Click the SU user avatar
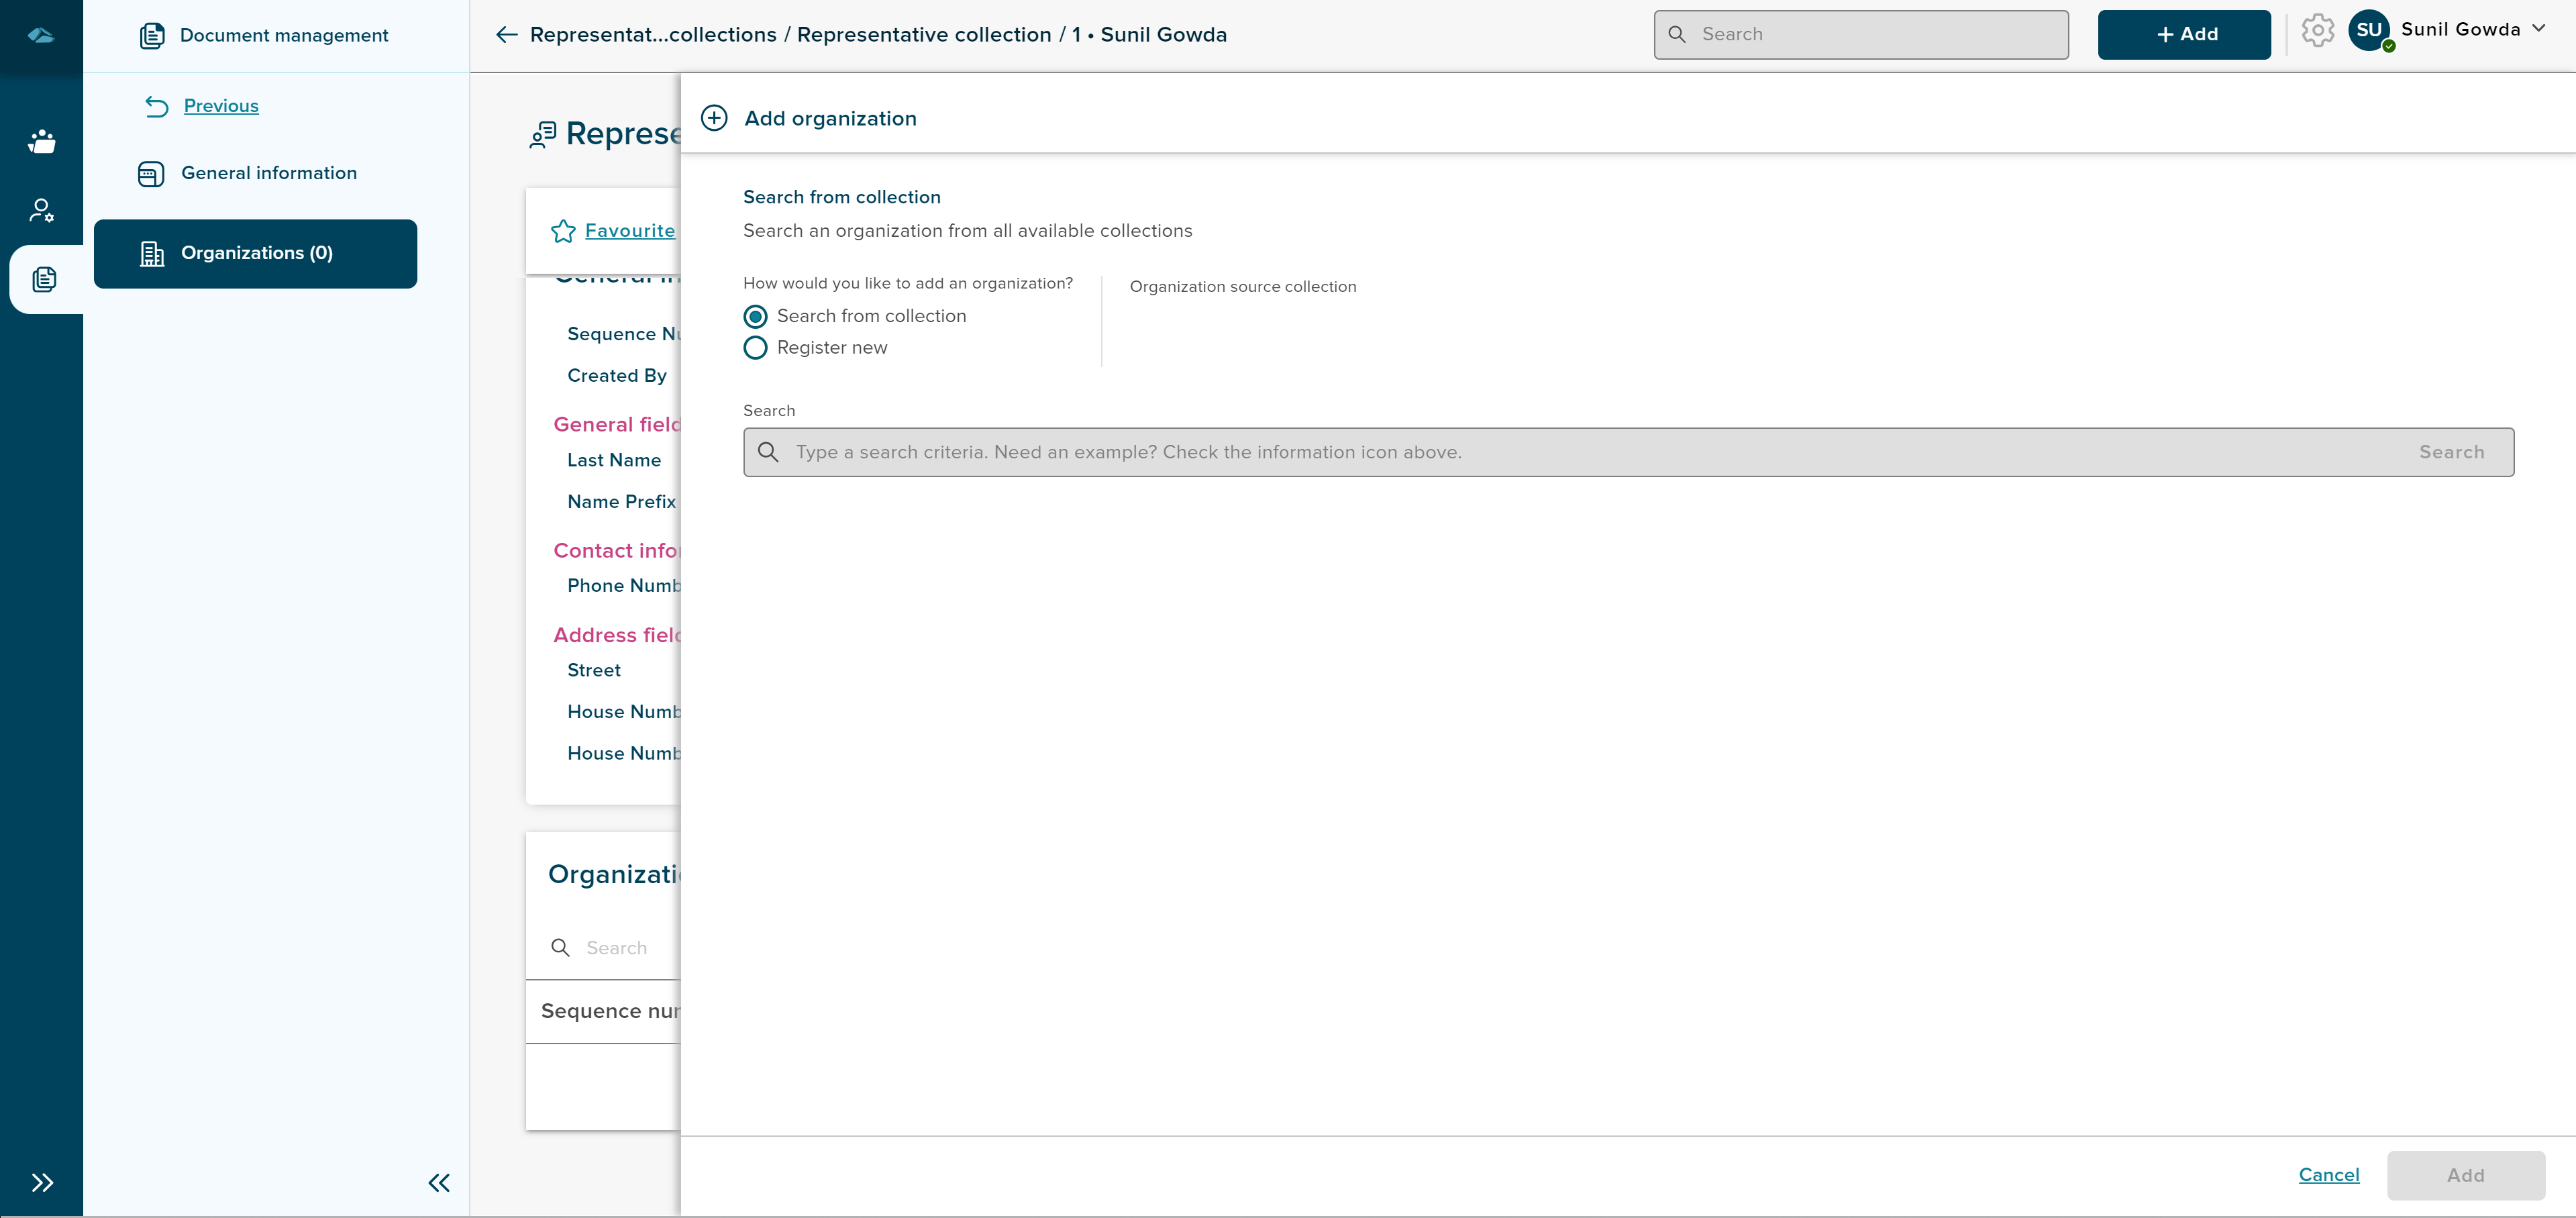Image resolution: width=2576 pixels, height=1218 pixels. pyautogui.click(x=2369, y=30)
